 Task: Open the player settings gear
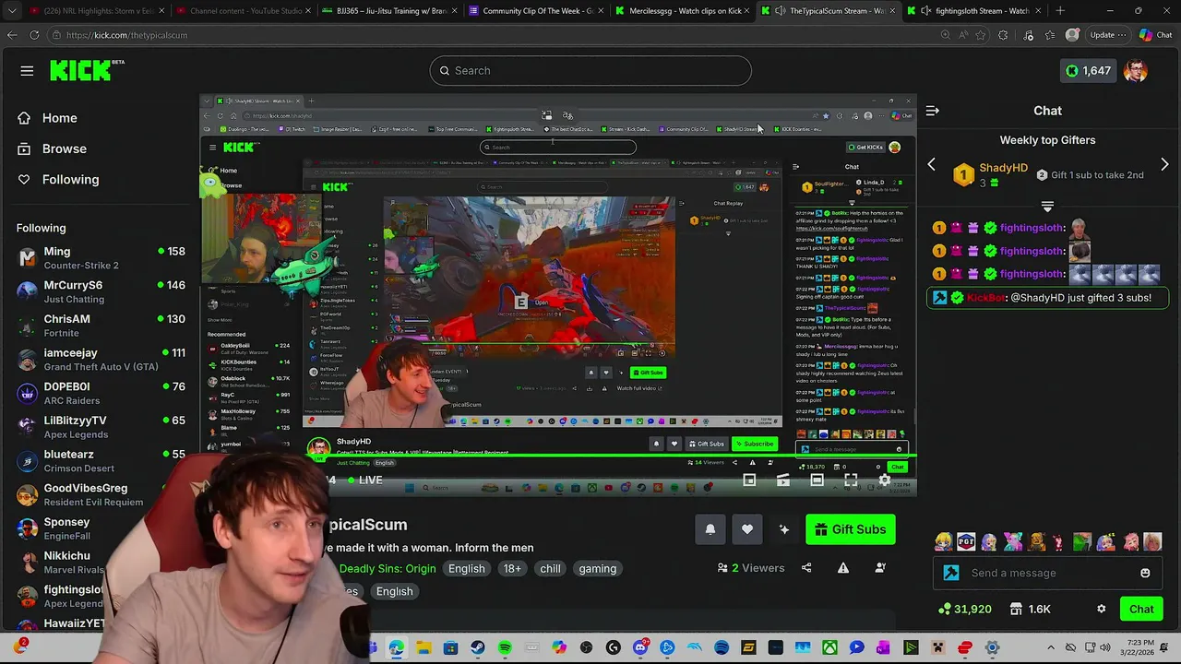tap(884, 480)
